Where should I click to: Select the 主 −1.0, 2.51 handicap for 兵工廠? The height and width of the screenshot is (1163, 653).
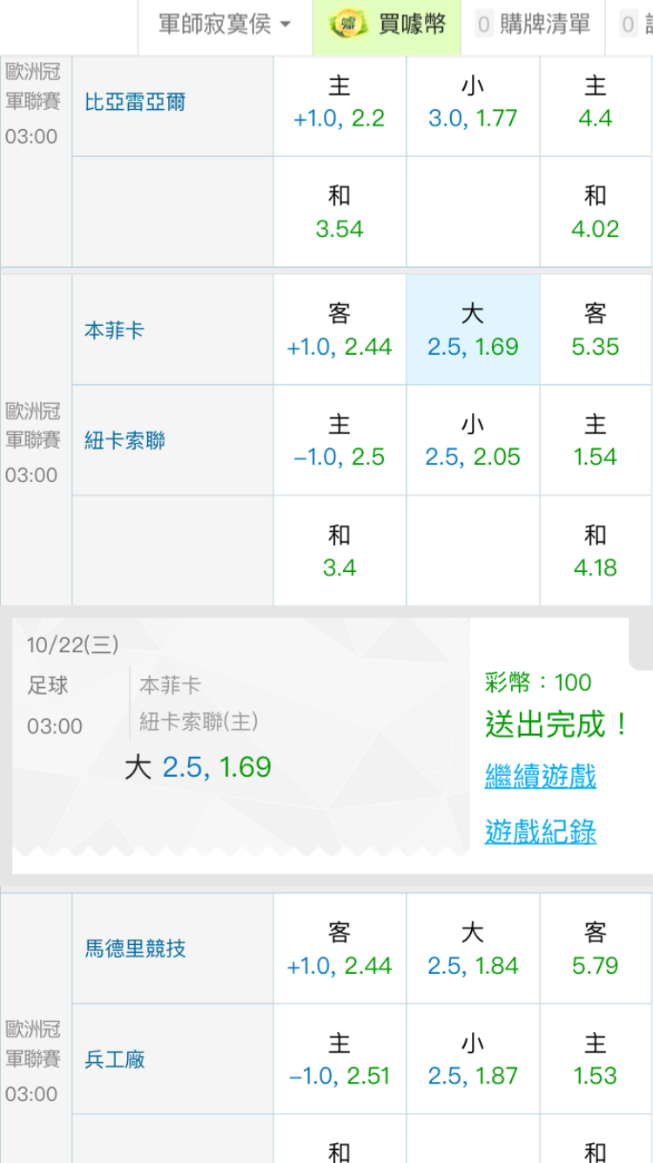click(340, 1059)
